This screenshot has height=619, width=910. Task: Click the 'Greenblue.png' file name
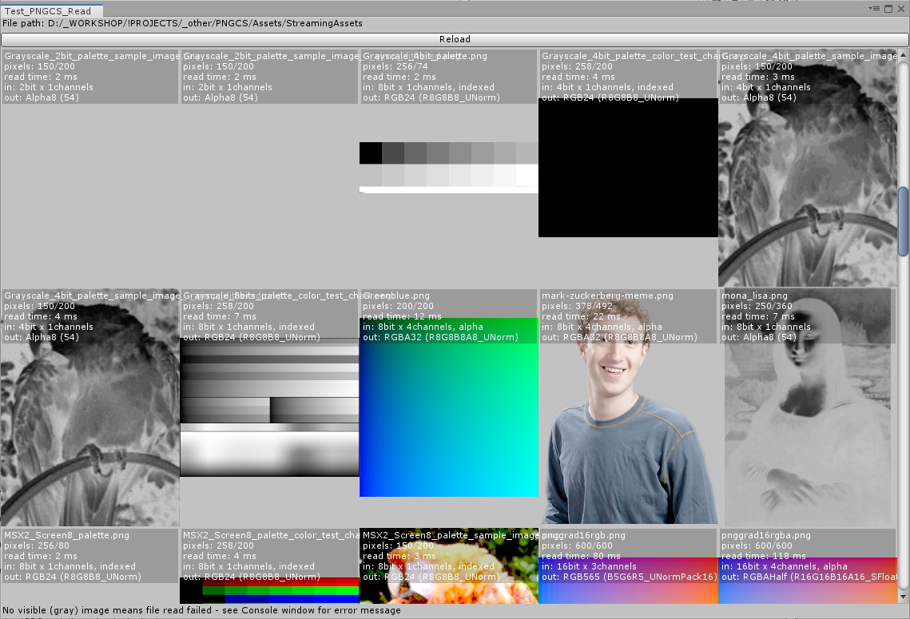pos(395,296)
